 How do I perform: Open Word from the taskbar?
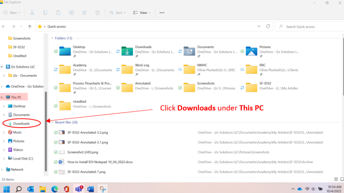90,189
